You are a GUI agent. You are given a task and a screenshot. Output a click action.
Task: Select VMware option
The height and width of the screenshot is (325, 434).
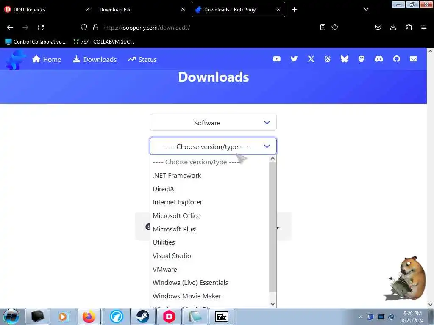tap(209, 269)
